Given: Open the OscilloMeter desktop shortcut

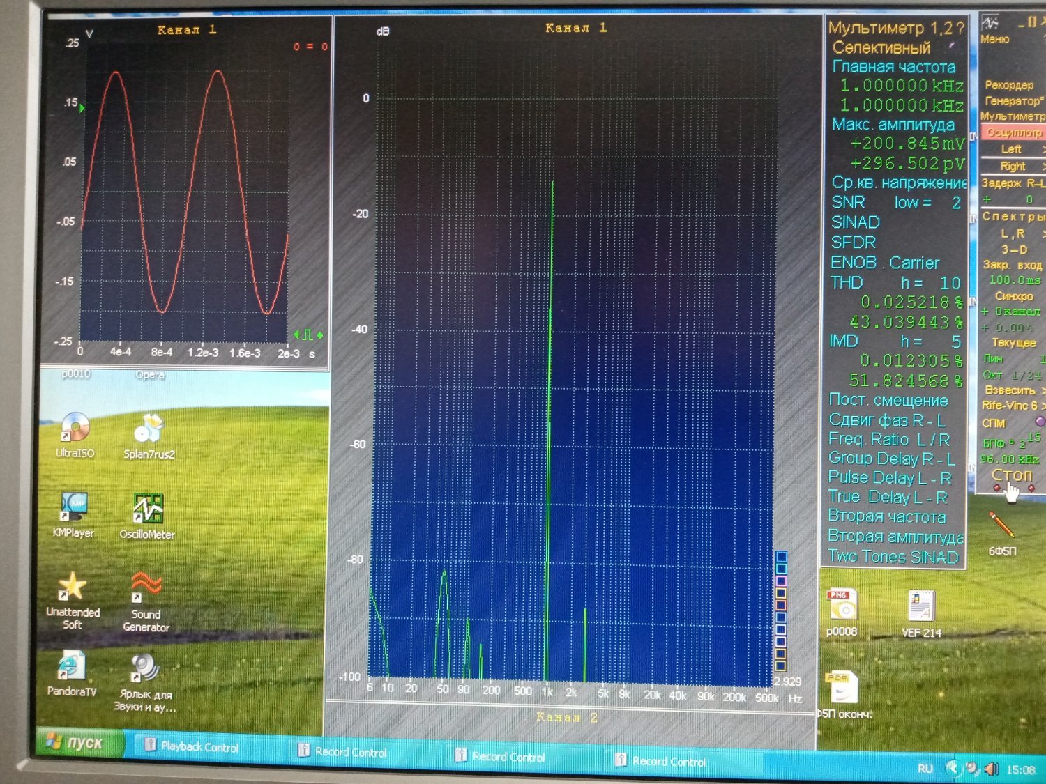Looking at the screenshot, I should 147,509.
